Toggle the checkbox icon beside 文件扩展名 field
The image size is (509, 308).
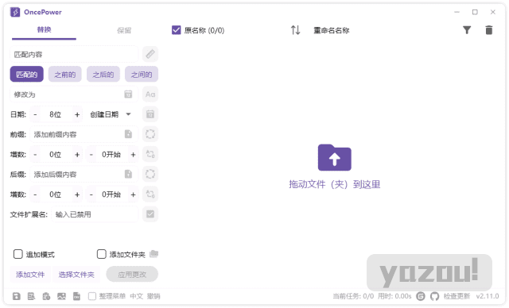(x=150, y=214)
